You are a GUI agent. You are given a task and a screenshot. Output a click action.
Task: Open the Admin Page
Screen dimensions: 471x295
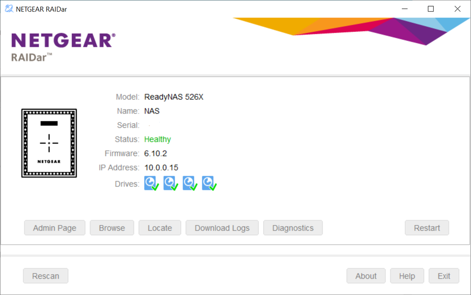[55, 228]
